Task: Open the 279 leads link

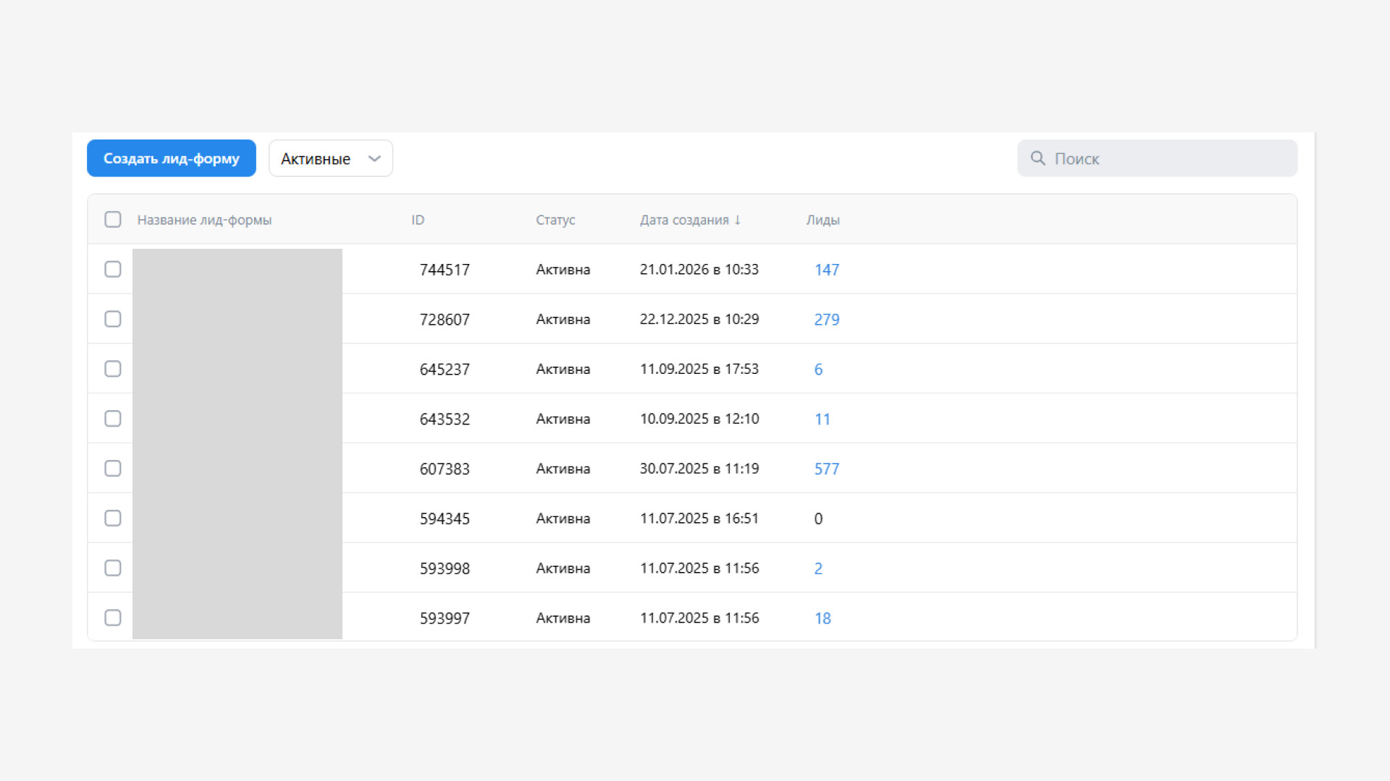Action: tap(826, 320)
